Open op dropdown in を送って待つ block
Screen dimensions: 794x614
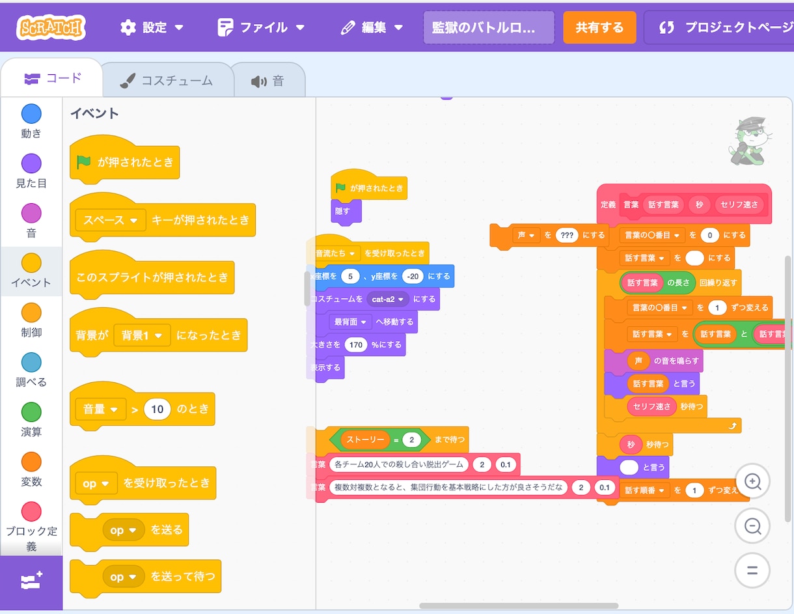click(124, 577)
